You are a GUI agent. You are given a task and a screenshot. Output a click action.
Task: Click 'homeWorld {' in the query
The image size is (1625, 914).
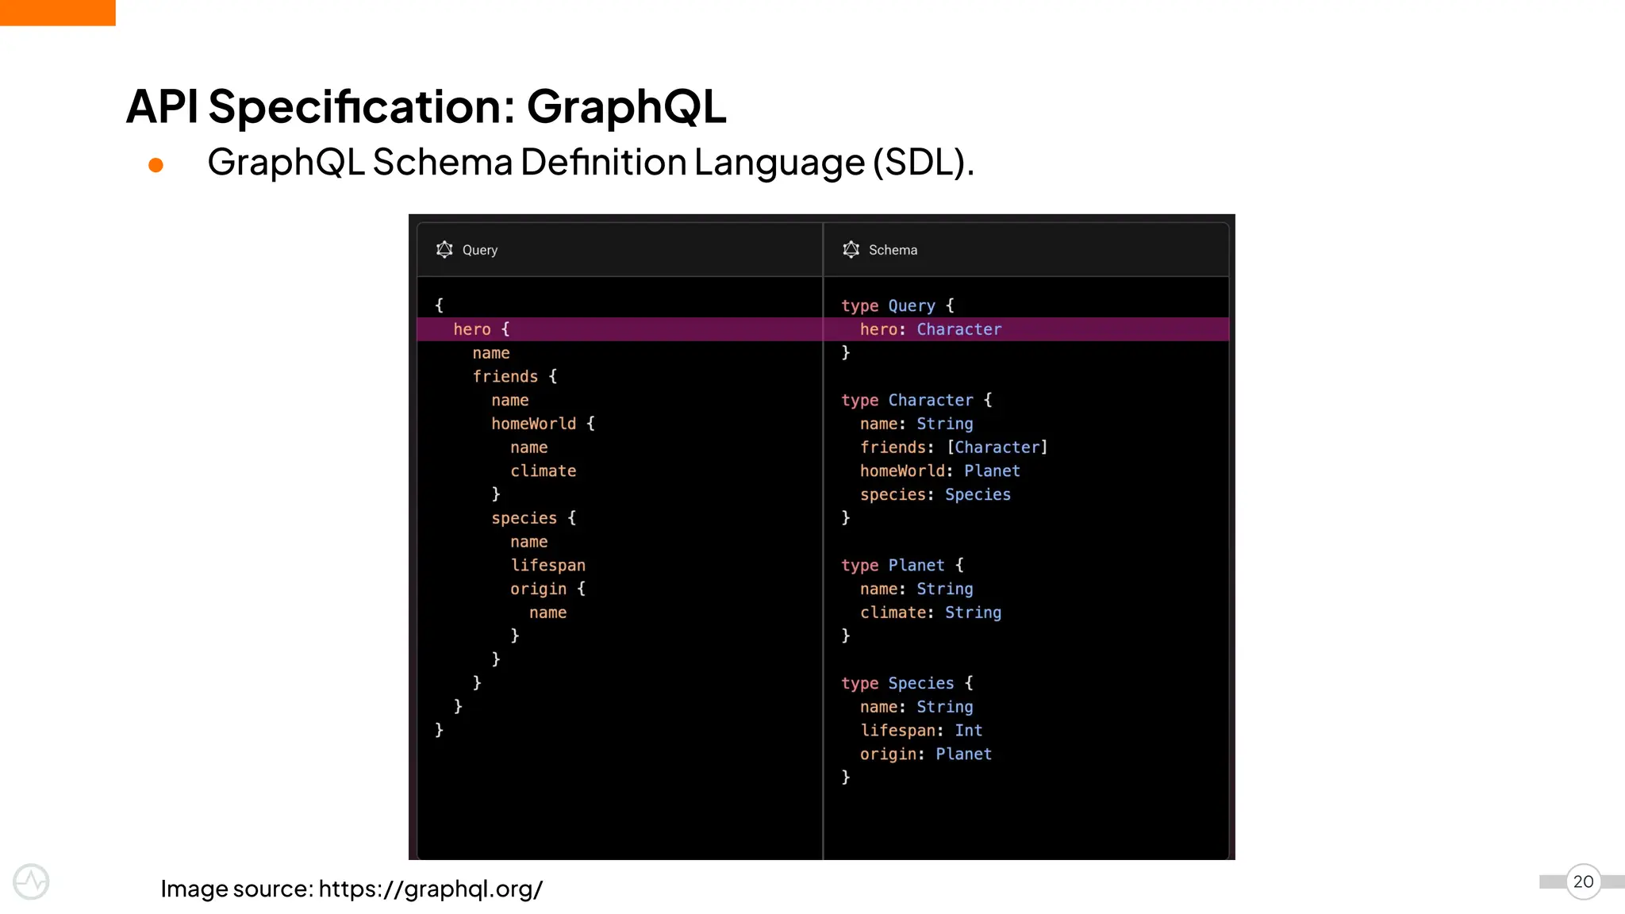(x=544, y=424)
